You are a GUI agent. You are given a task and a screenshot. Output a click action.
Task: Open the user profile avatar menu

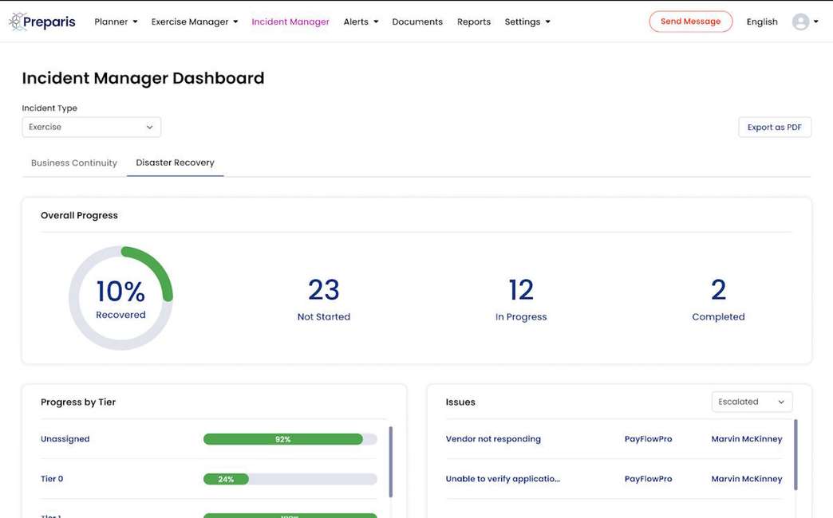pyautogui.click(x=799, y=22)
